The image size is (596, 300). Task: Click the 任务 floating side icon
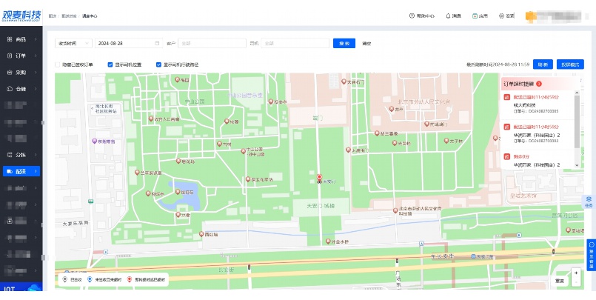click(x=589, y=201)
